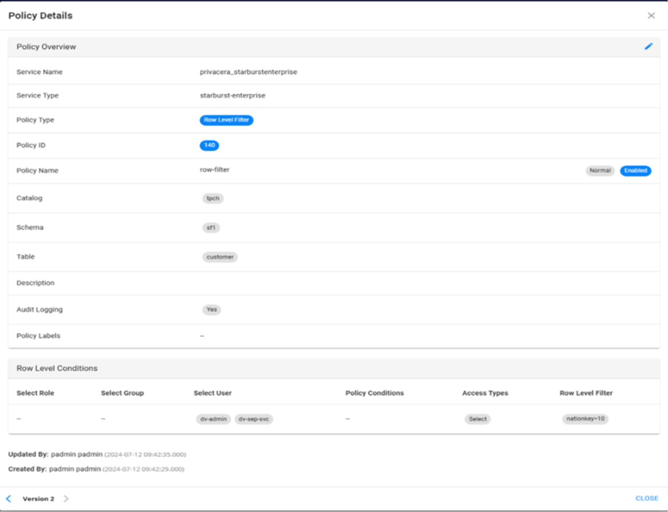Click service name privacera_starburstenterprise
The image size is (668, 512).
pos(248,72)
